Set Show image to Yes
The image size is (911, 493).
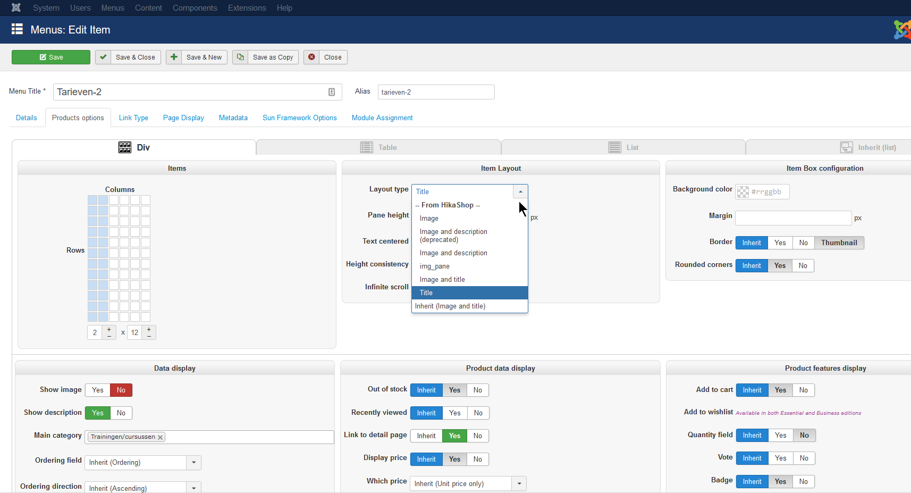98,390
